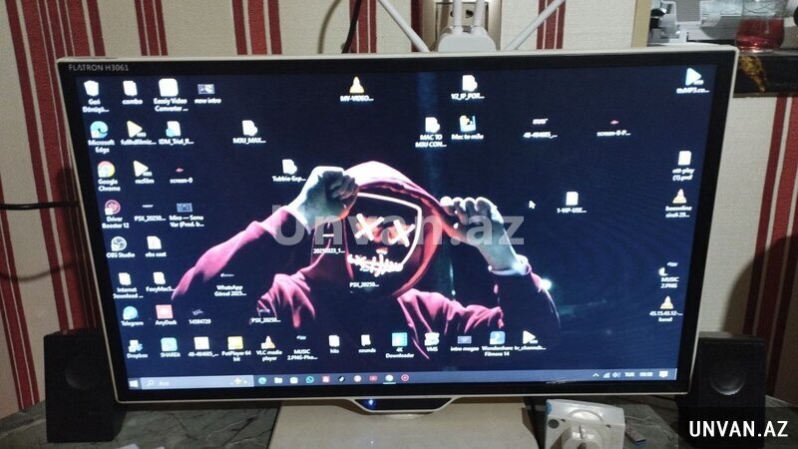Screen dimensions: 798x449
Task: Select the Easily Video Converter icon
Action: (170, 95)
